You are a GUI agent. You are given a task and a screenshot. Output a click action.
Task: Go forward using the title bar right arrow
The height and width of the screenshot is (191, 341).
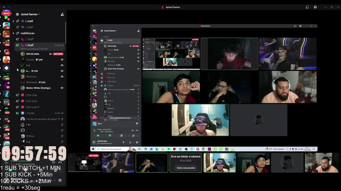point(9,7)
